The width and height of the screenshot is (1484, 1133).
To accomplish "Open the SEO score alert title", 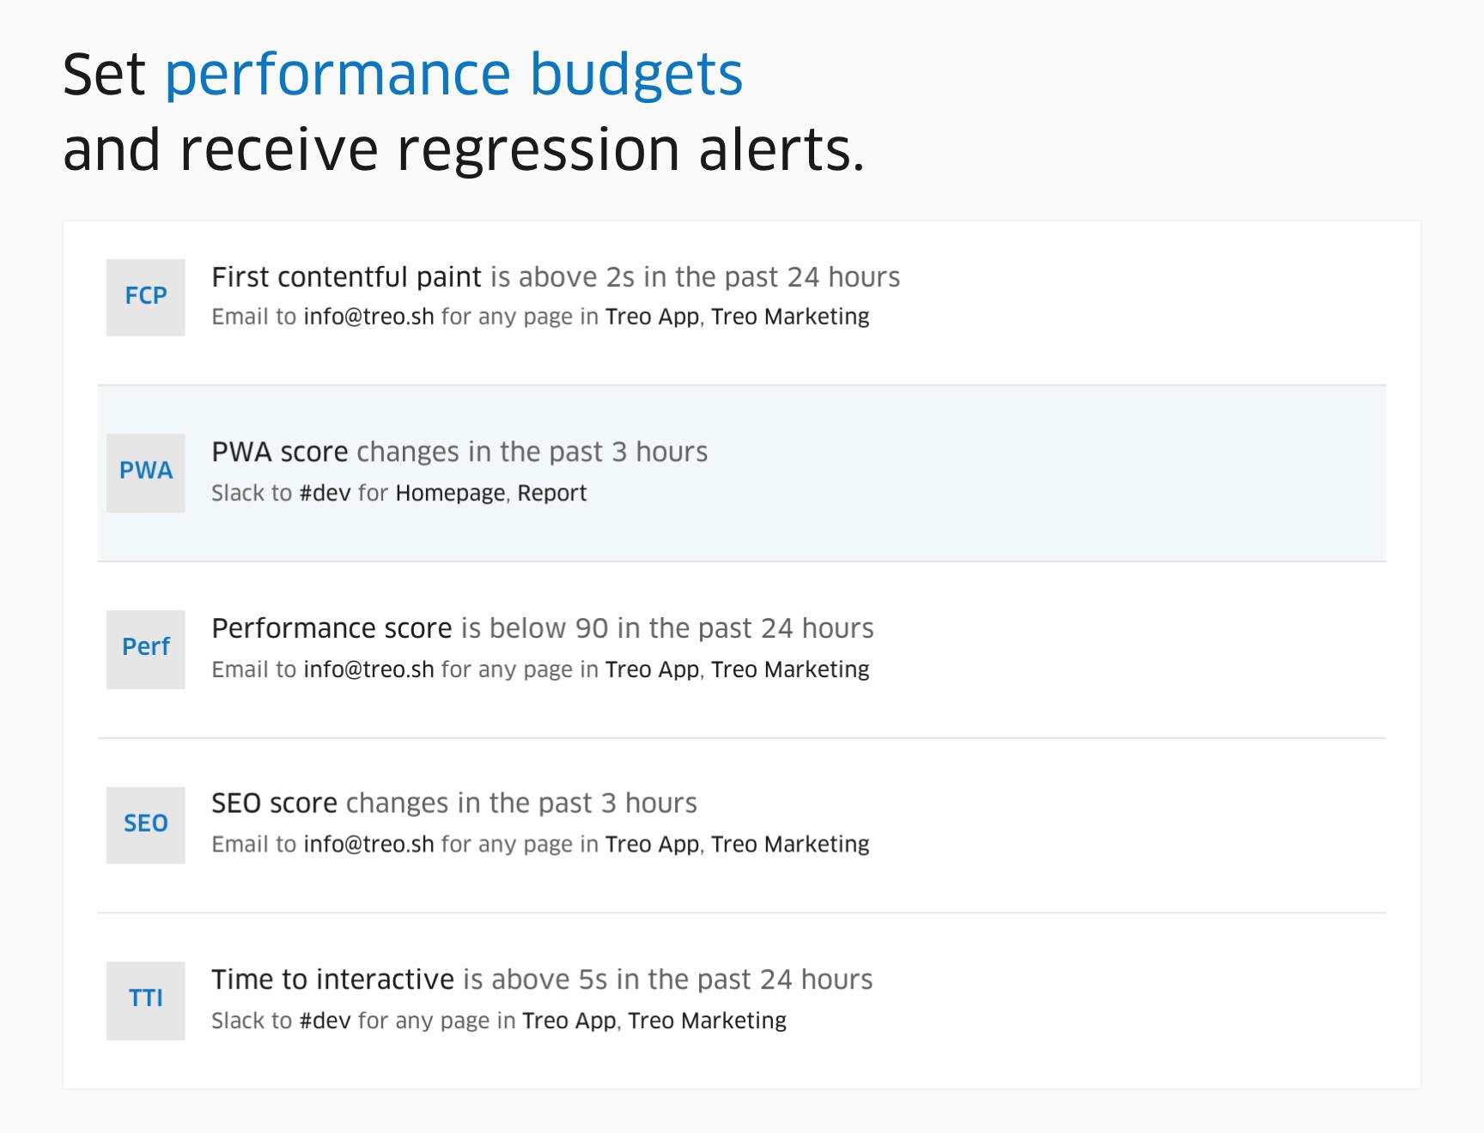I will [274, 803].
